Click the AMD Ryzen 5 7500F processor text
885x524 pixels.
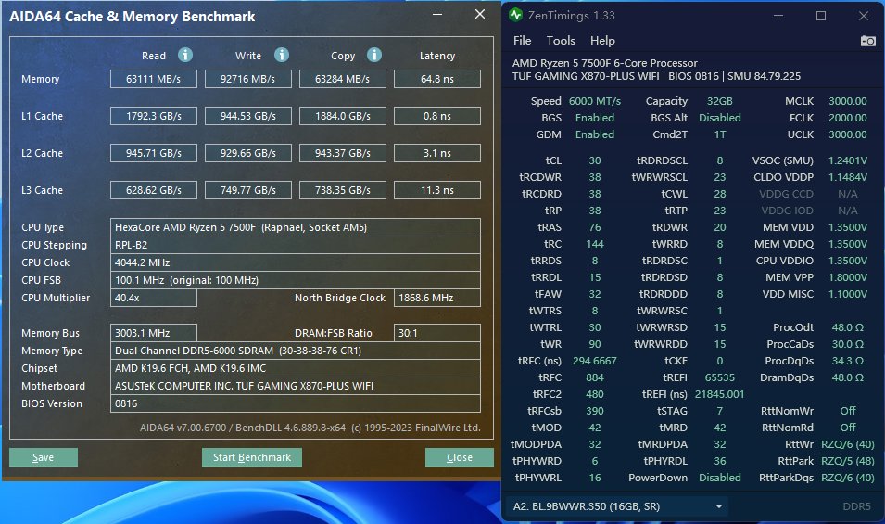pyautogui.click(x=604, y=63)
